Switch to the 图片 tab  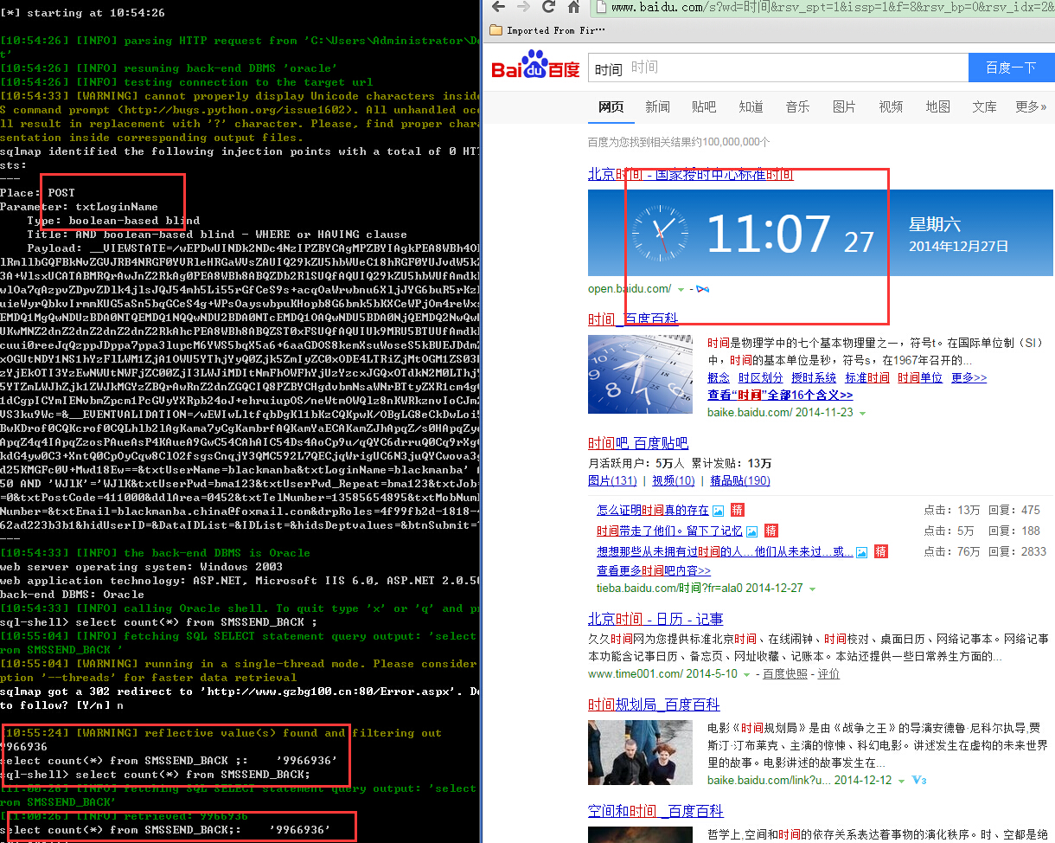[x=844, y=106]
